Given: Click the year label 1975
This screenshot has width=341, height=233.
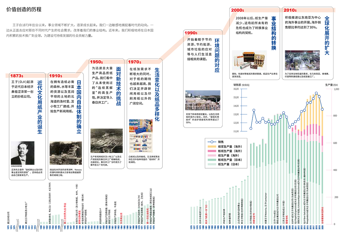Looking at the screenshot, I should pos(154,227).
